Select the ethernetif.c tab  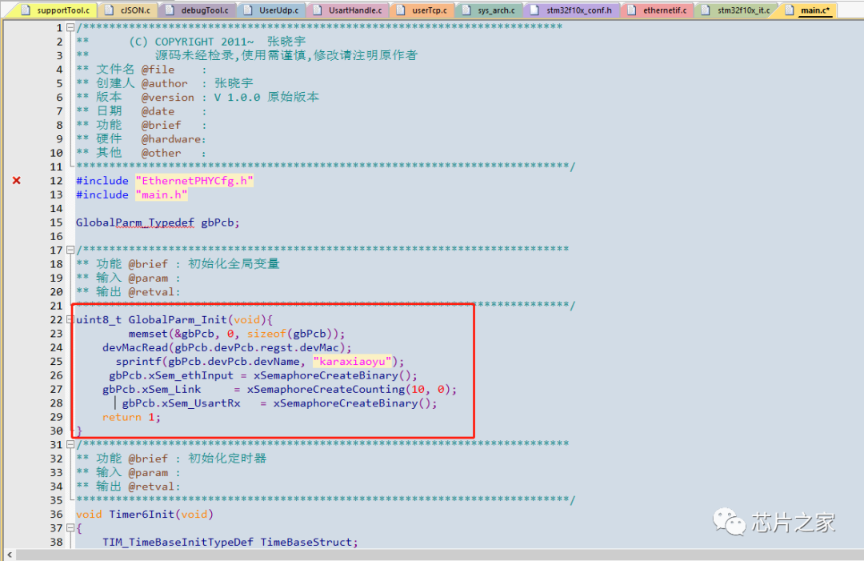point(658,10)
